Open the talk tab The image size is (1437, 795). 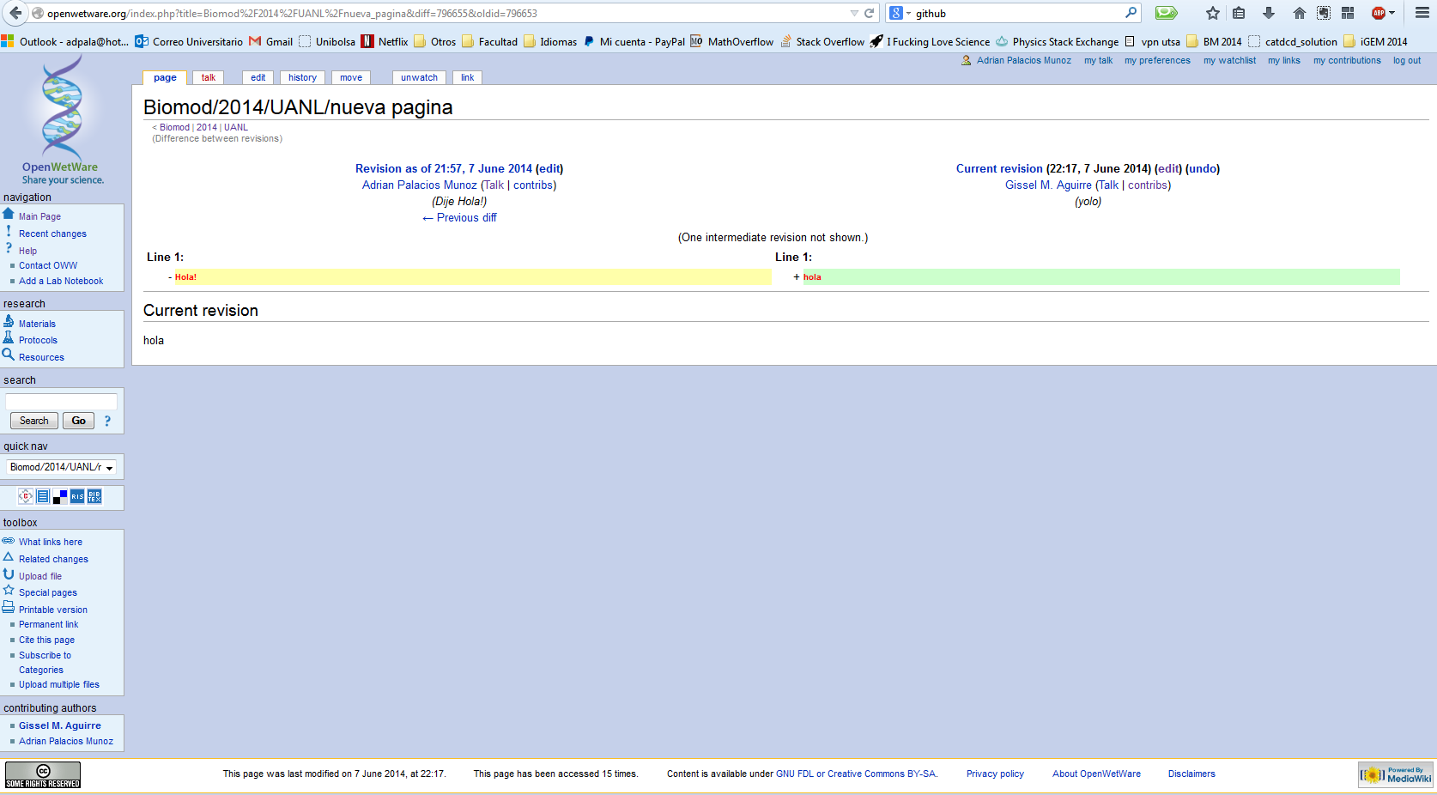click(209, 77)
